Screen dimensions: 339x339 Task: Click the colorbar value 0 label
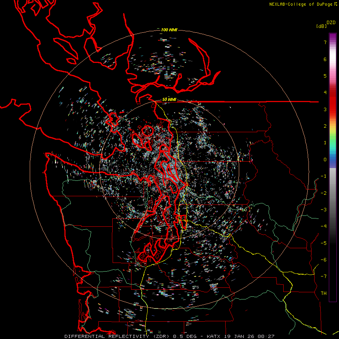pos(325,160)
